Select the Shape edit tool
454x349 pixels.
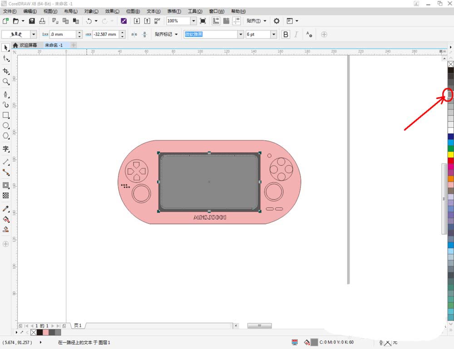click(6, 59)
